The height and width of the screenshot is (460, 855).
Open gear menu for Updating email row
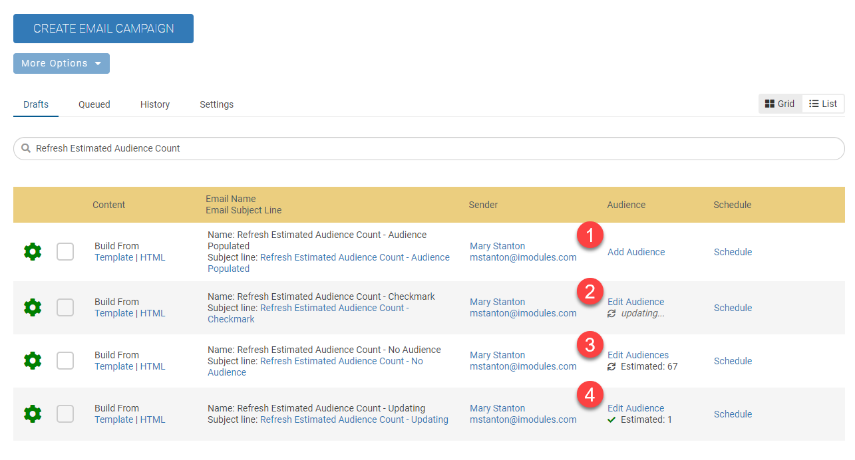click(x=33, y=413)
